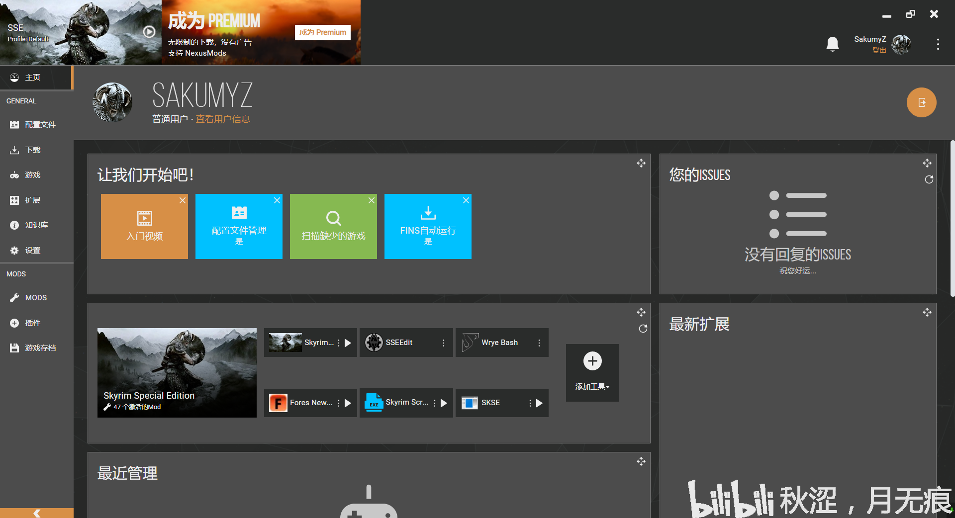Click the large SakumyZ profile avatar

click(x=112, y=102)
